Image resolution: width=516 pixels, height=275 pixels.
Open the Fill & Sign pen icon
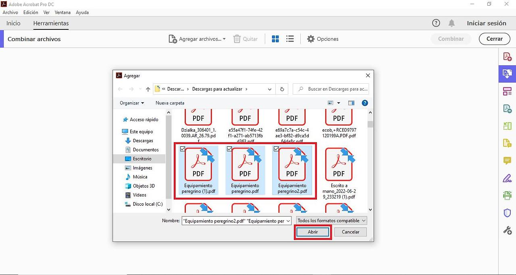[x=507, y=178]
